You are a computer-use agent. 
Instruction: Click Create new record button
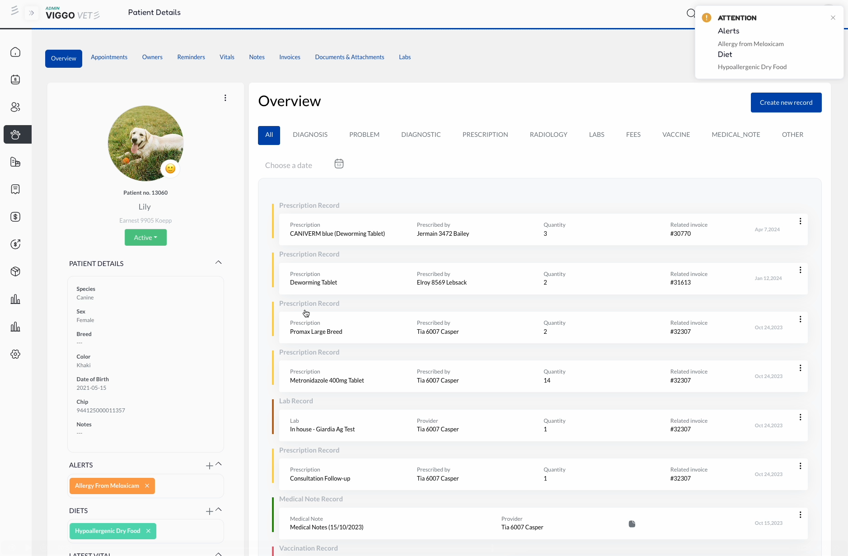click(x=786, y=103)
